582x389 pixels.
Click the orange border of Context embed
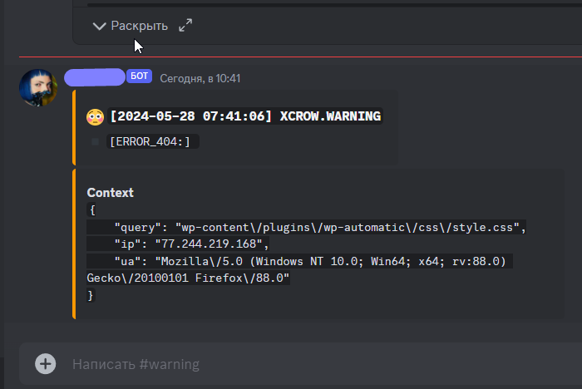pyautogui.click(x=74, y=243)
